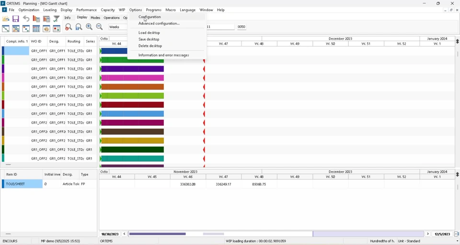Open Information and error messages entry
This screenshot has height=245, width=460.
tap(164, 55)
